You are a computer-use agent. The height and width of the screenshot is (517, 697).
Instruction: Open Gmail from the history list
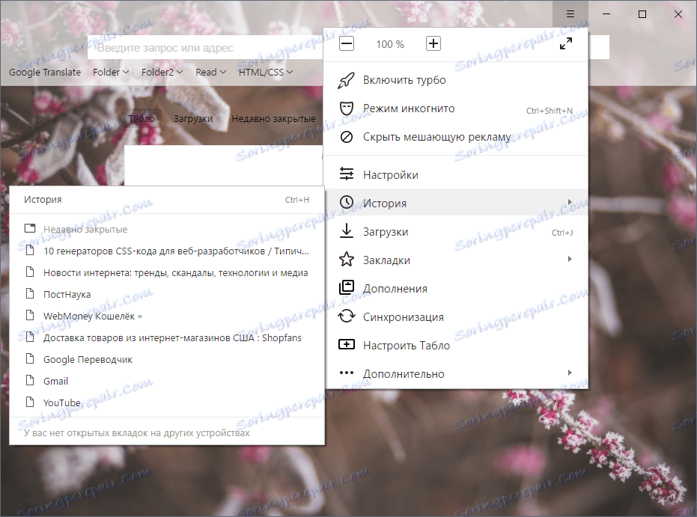[x=60, y=381]
